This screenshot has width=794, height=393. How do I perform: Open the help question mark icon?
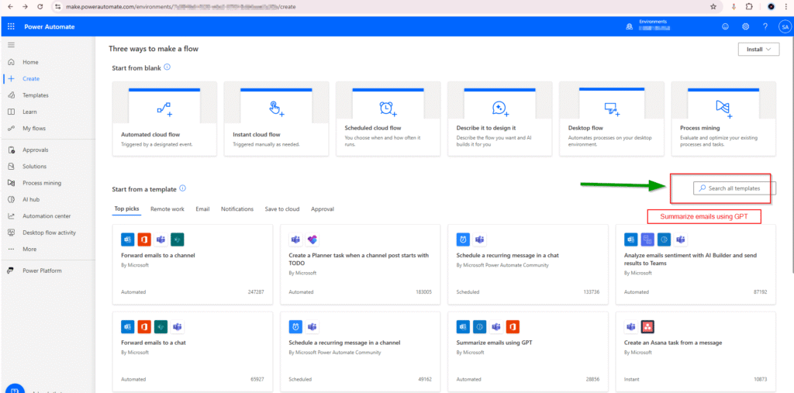tap(765, 26)
